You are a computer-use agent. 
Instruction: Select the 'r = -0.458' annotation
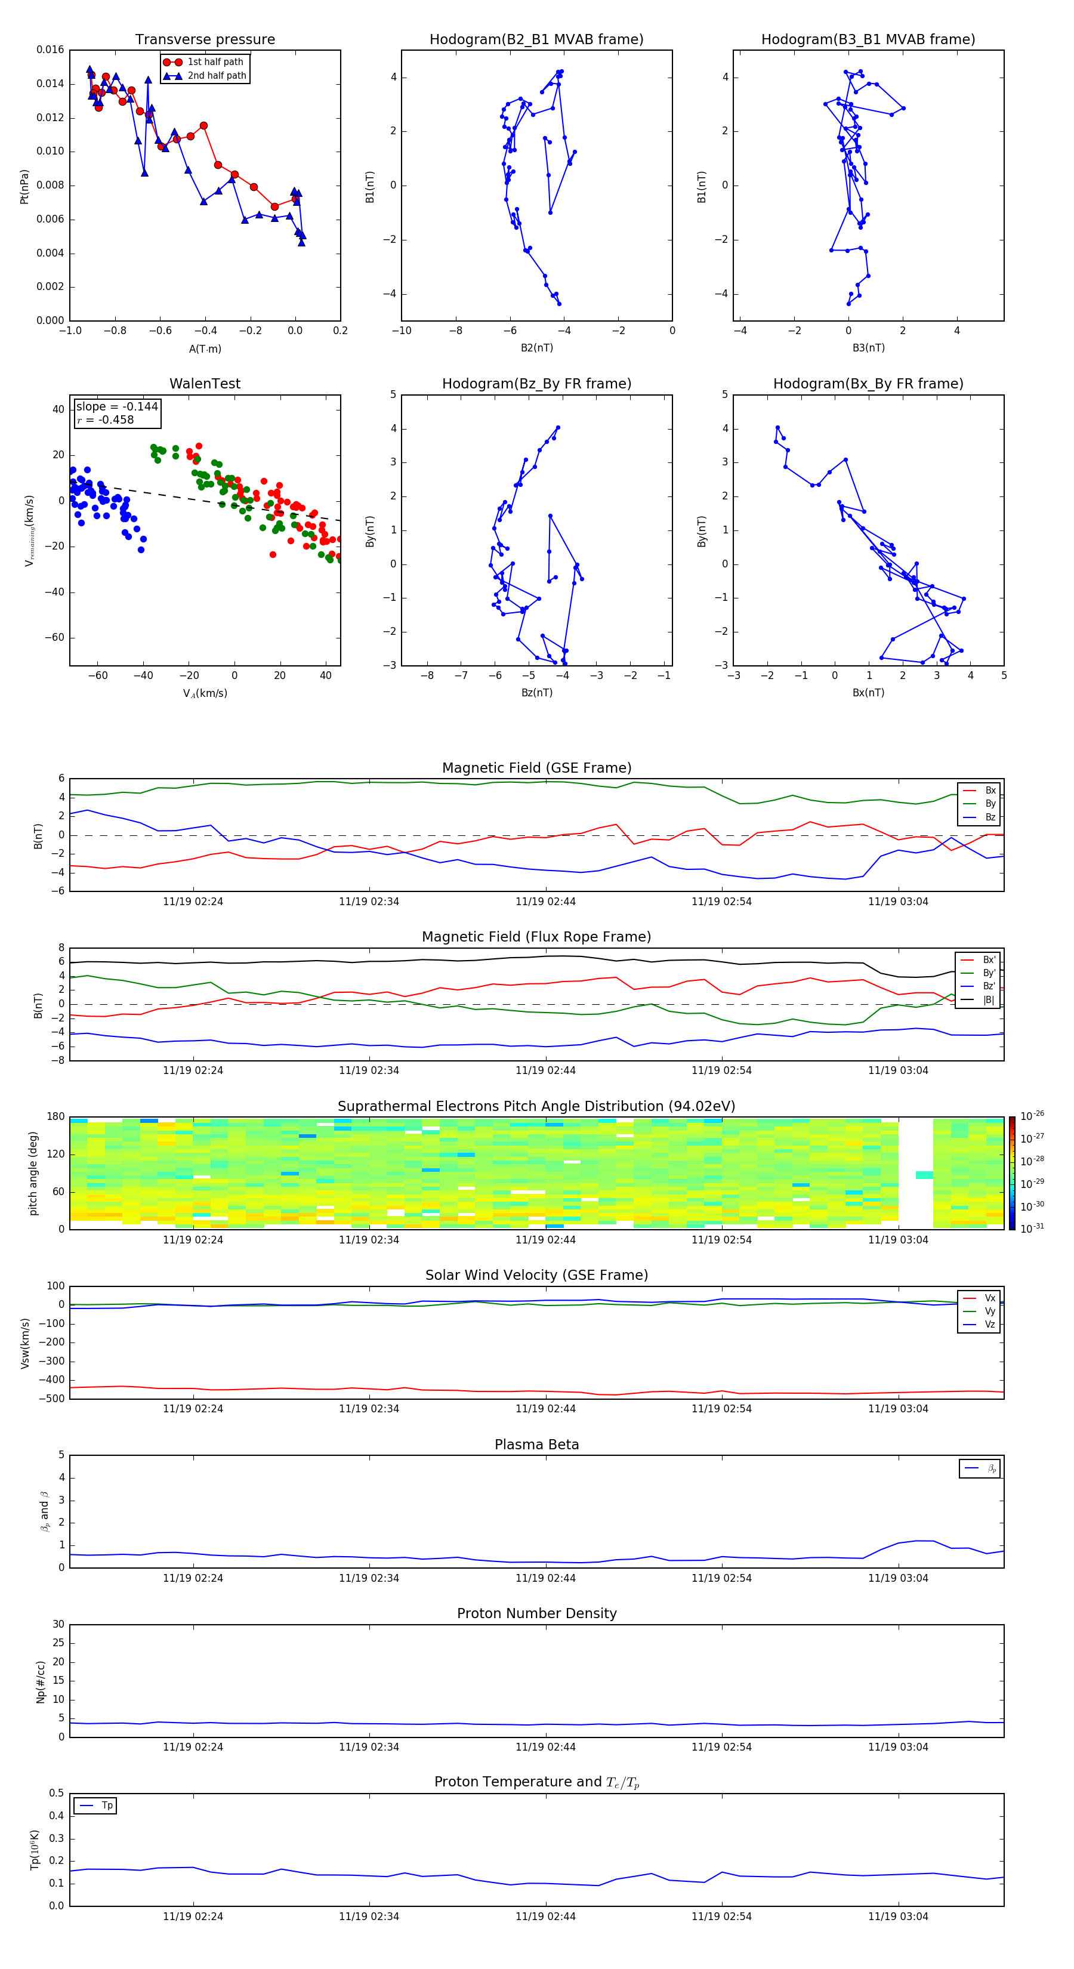pos(106,419)
